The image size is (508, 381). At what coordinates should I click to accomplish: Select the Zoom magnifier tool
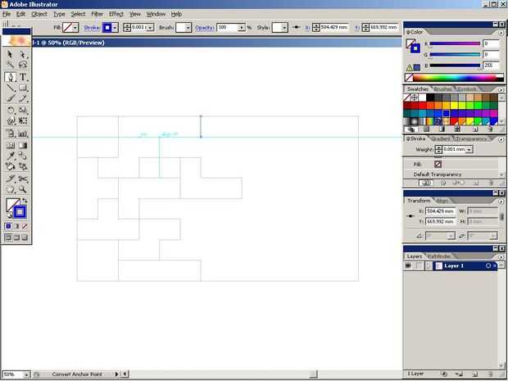point(22,189)
